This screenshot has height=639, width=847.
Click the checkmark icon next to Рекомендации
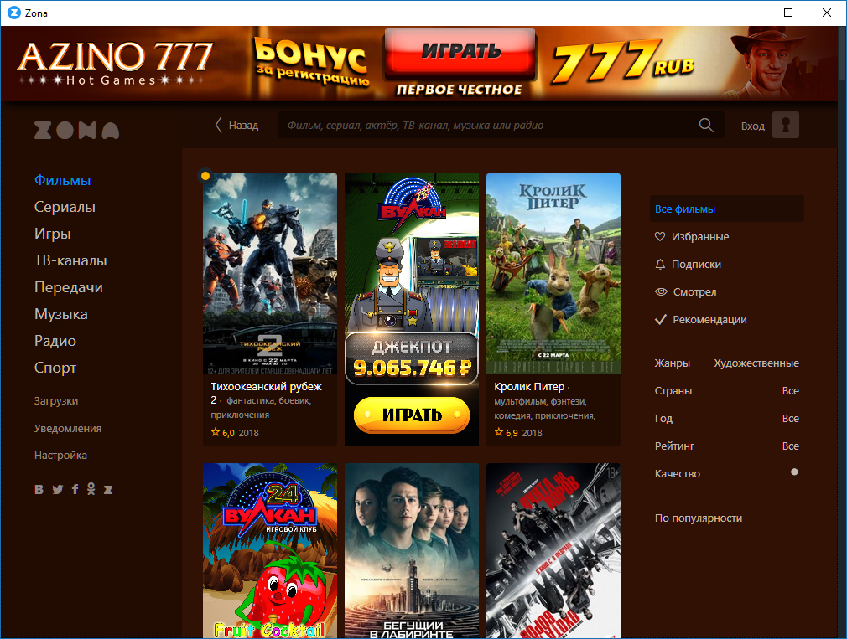click(x=660, y=320)
